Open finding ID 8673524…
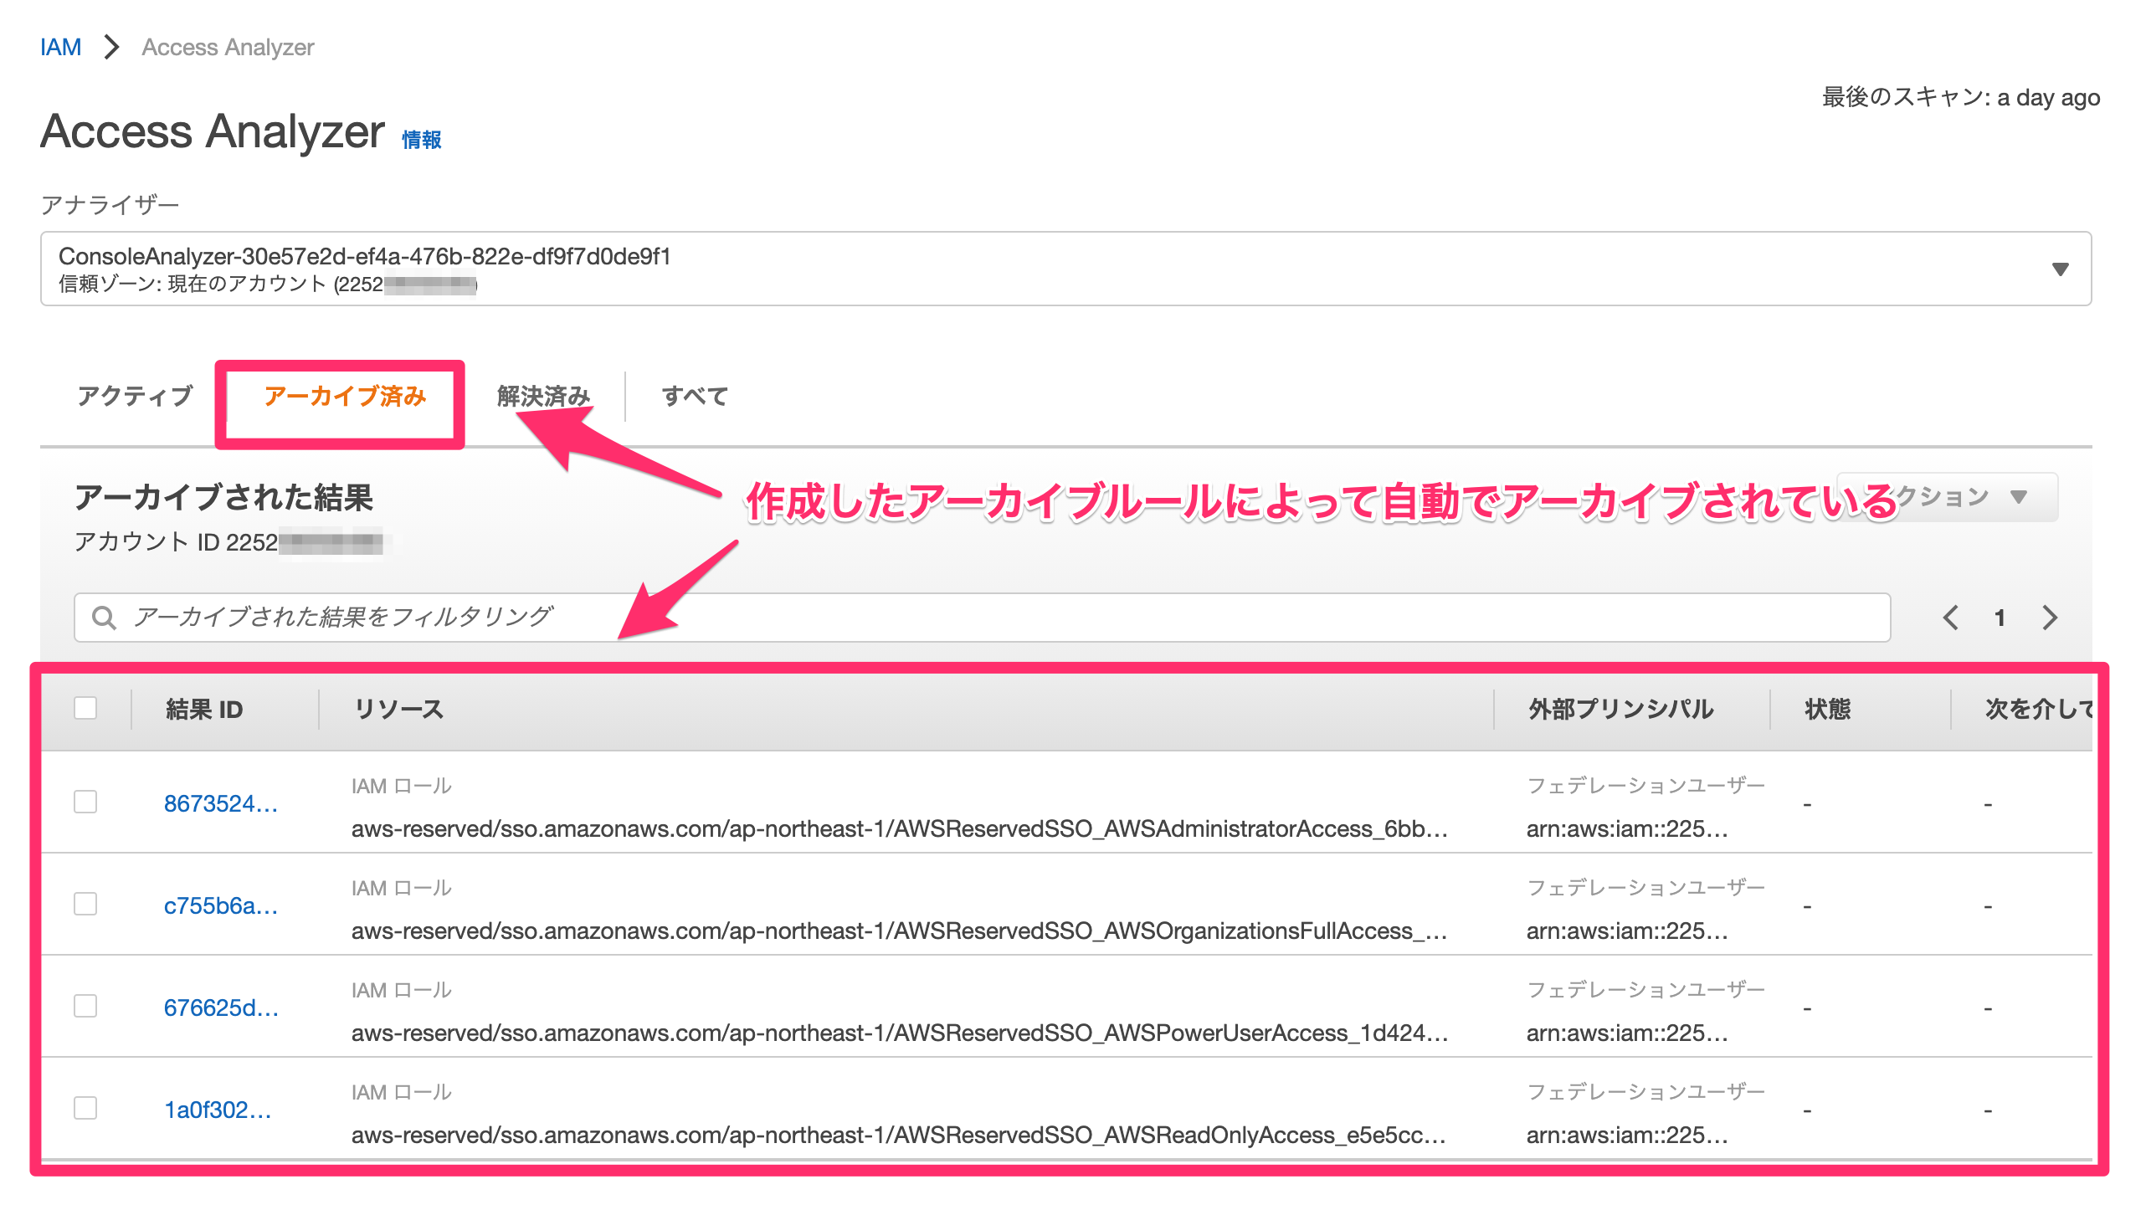The image size is (2146, 1210). pos(221,803)
